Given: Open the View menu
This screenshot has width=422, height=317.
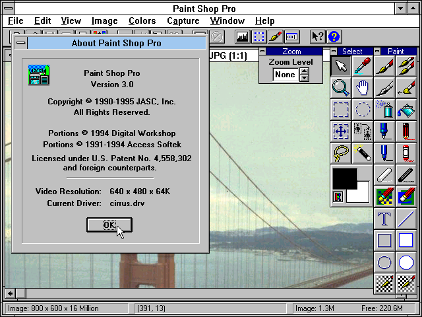Looking at the screenshot, I should (71, 20).
